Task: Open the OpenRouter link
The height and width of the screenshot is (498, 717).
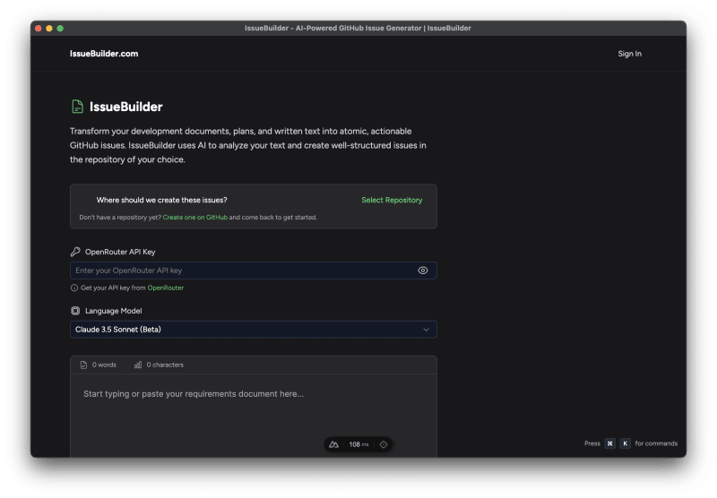Action: [166, 288]
